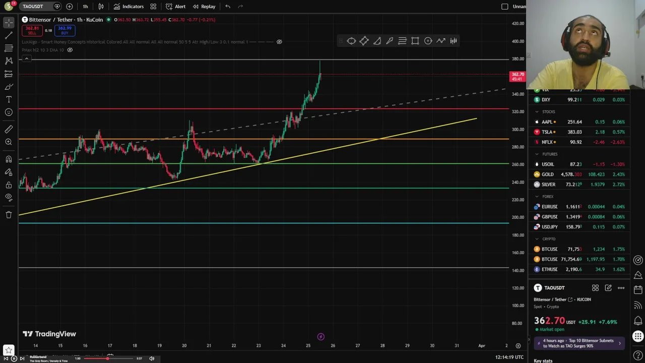The height and width of the screenshot is (363, 645).
Task: Open the watchlist dropdown next to TAOUSDT
Action: [57, 7]
